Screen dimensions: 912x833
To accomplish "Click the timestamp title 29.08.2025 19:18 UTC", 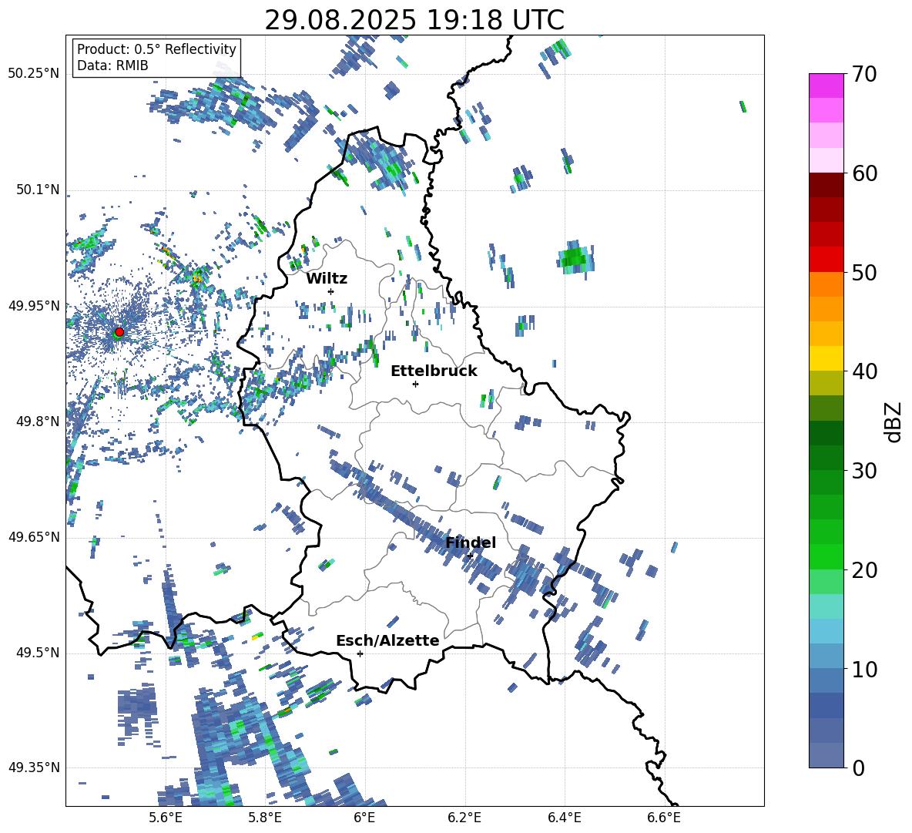I will pyautogui.click(x=414, y=20).
